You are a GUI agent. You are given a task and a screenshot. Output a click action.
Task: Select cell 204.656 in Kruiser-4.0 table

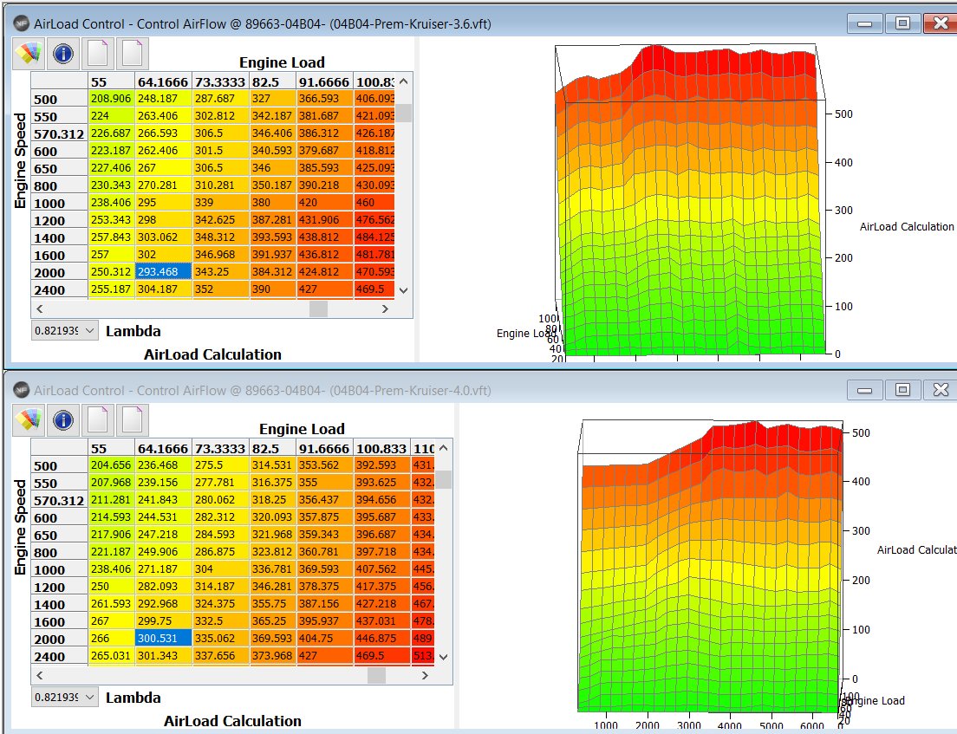112,465
